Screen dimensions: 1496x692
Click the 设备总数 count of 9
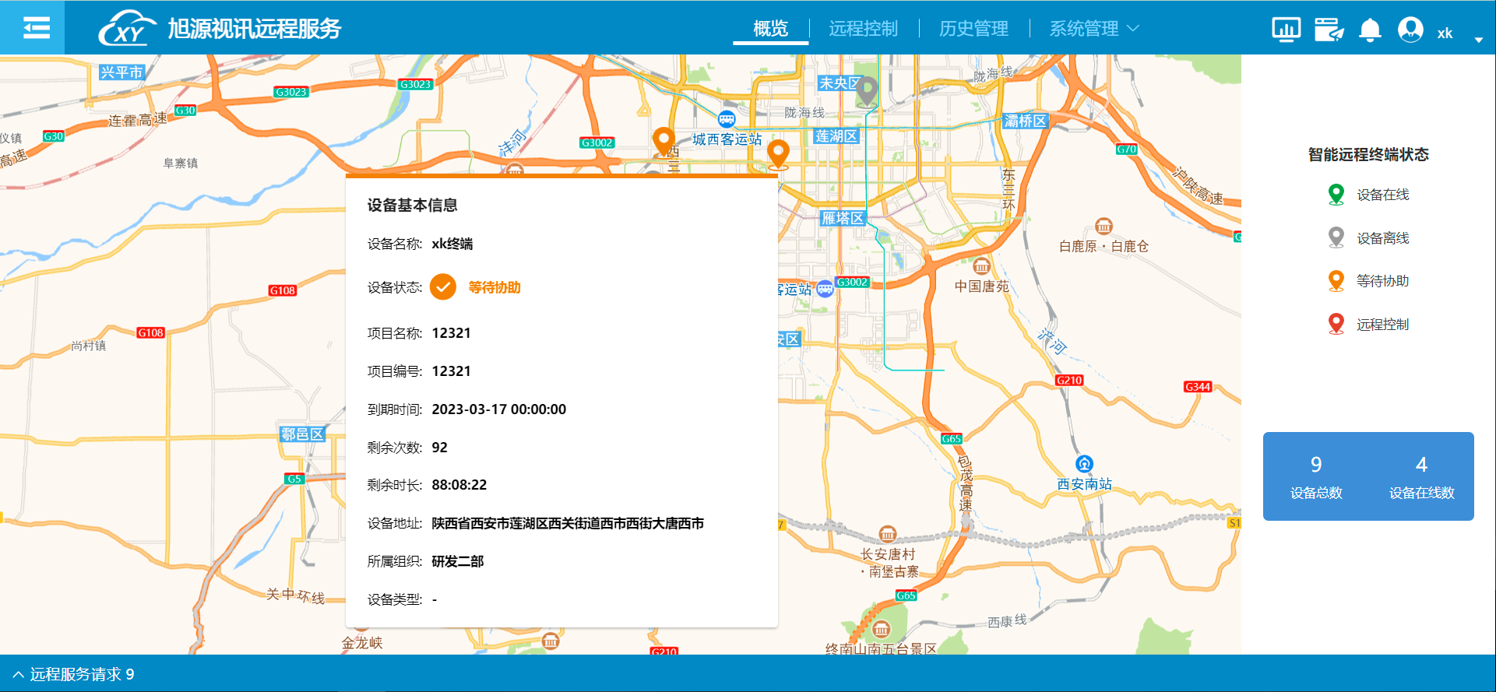click(1315, 465)
